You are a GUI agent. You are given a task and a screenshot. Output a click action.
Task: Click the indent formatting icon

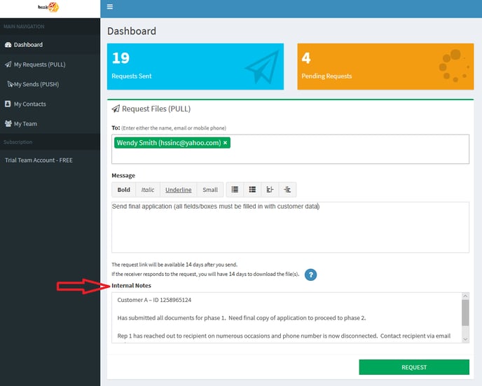287,190
